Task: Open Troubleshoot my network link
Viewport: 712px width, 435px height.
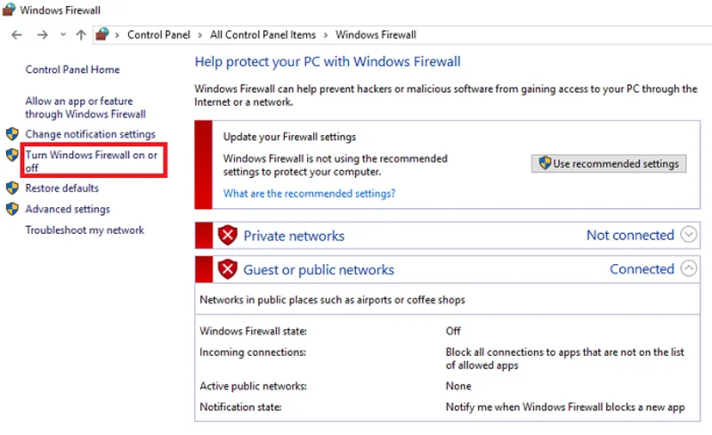Action: tap(85, 230)
